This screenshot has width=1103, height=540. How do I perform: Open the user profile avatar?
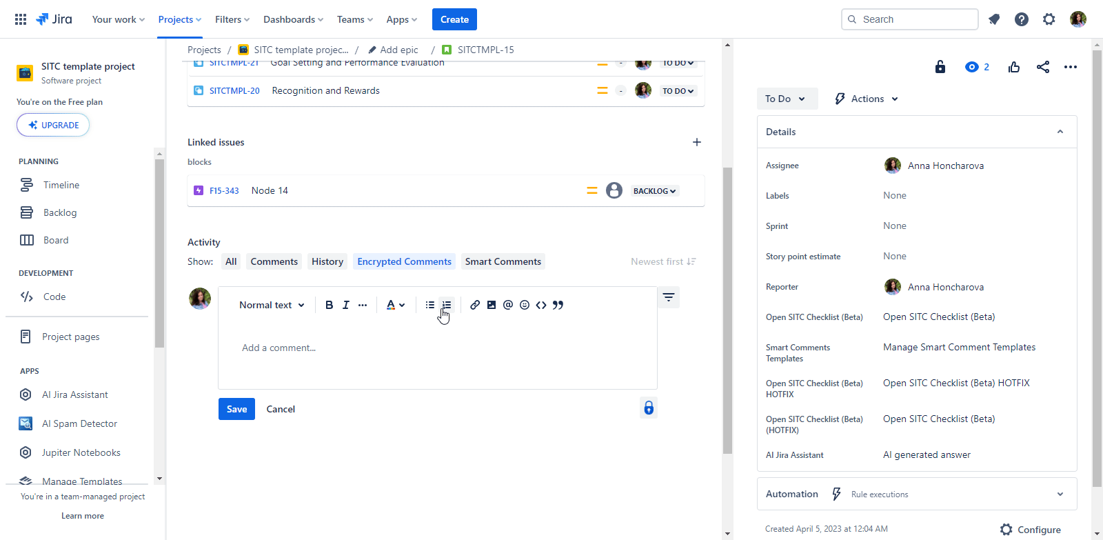[1078, 19]
